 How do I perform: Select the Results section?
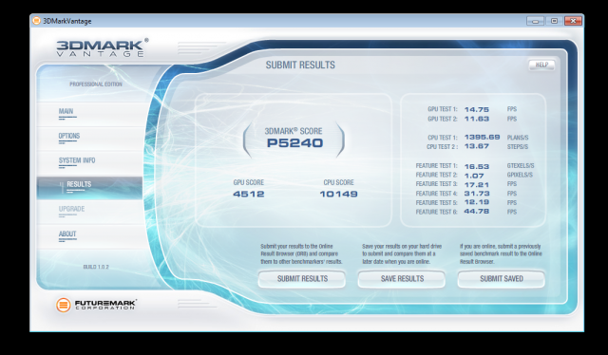point(89,188)
